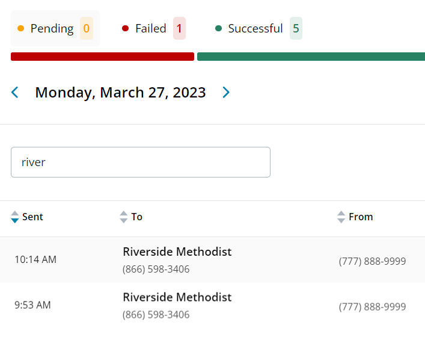This screenshot has height=346, width=425.
Task: Sort by From column arrows
Action: coord(341,217)
